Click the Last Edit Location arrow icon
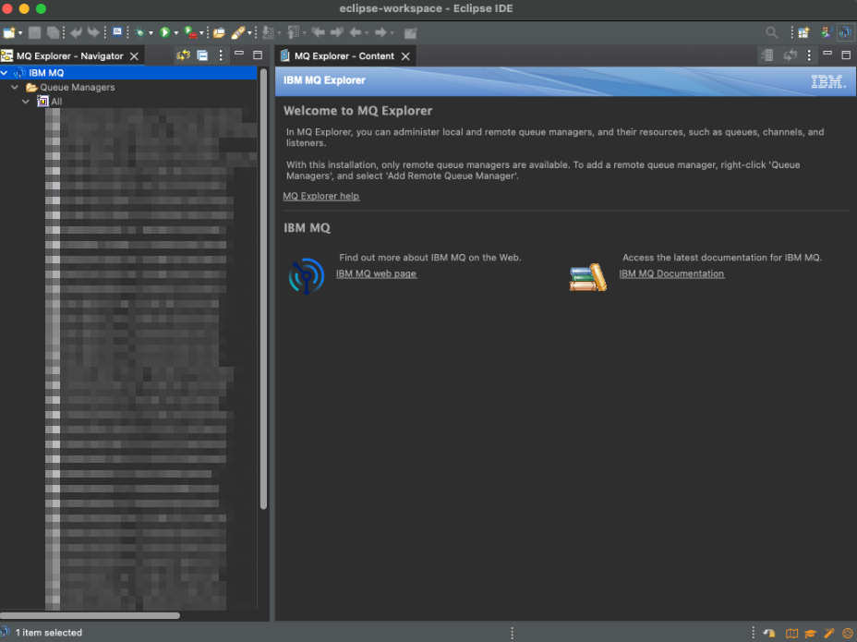This screenshot has height=642, width=857. (318, 33)
